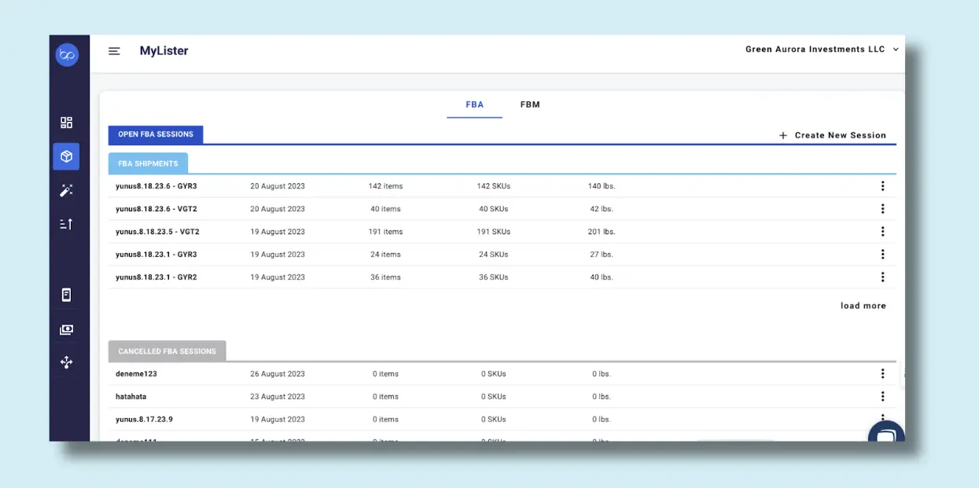Viewport: 979px width, 488px height.
Task: Click the 36 SKUs cell
Action: [494, 277]
